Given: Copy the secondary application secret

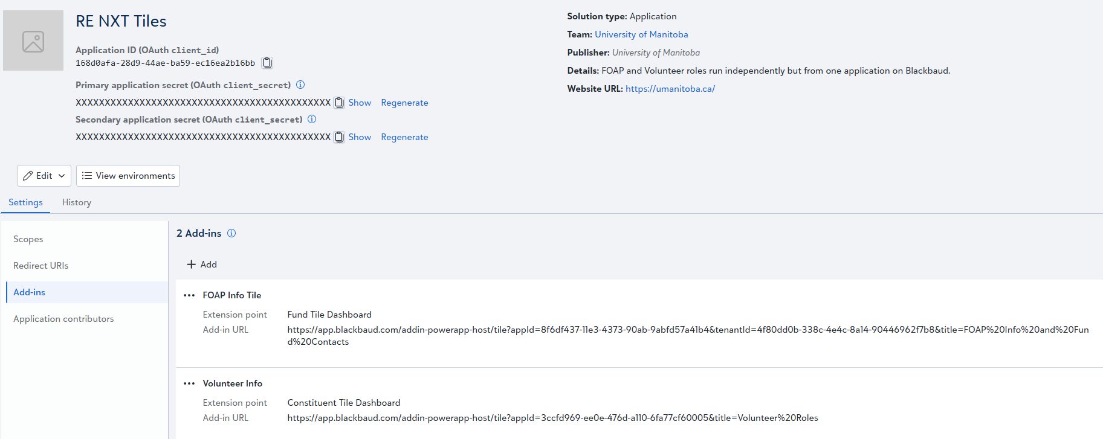Looking at the screenshot, I should (x=340, y=137).
